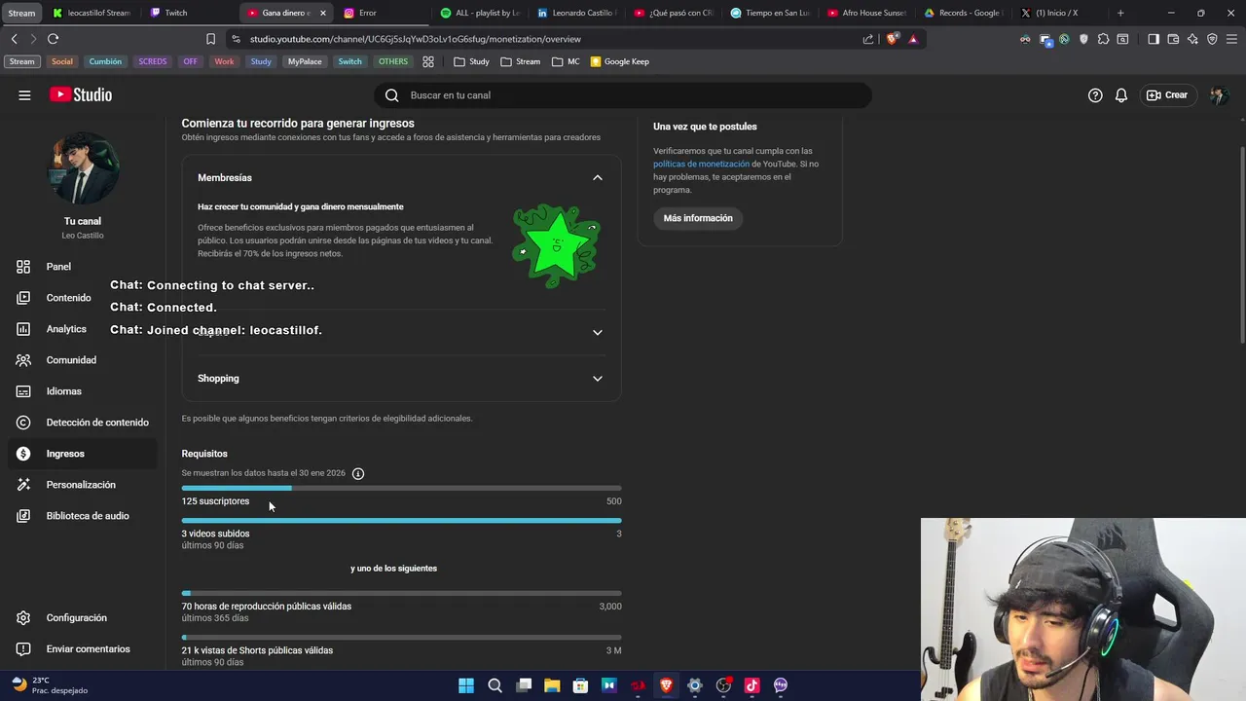Click the info icon next to data date

(x=358, y=474)
